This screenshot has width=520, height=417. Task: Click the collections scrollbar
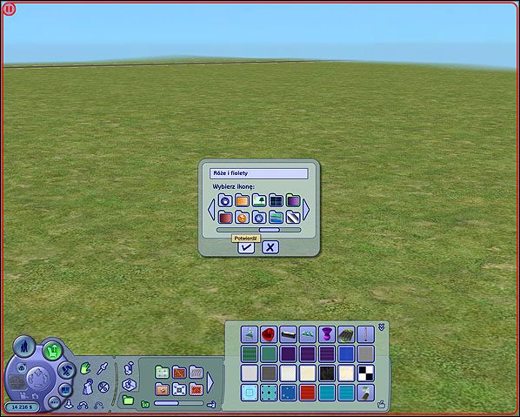pyautogui.click(x=179, y=403)
